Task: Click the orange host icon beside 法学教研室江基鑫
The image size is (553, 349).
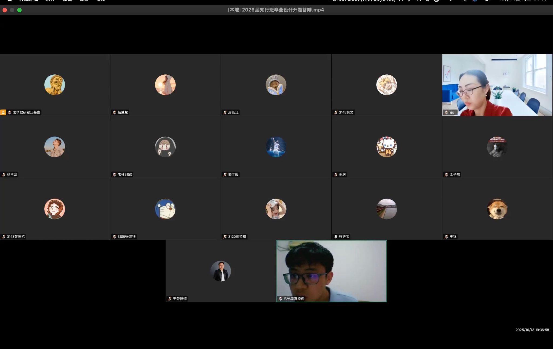Action: [x=3, y=112]
